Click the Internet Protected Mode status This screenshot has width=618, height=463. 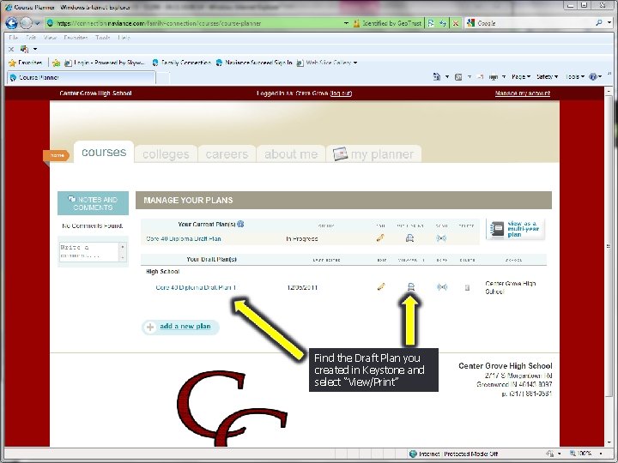453,454
